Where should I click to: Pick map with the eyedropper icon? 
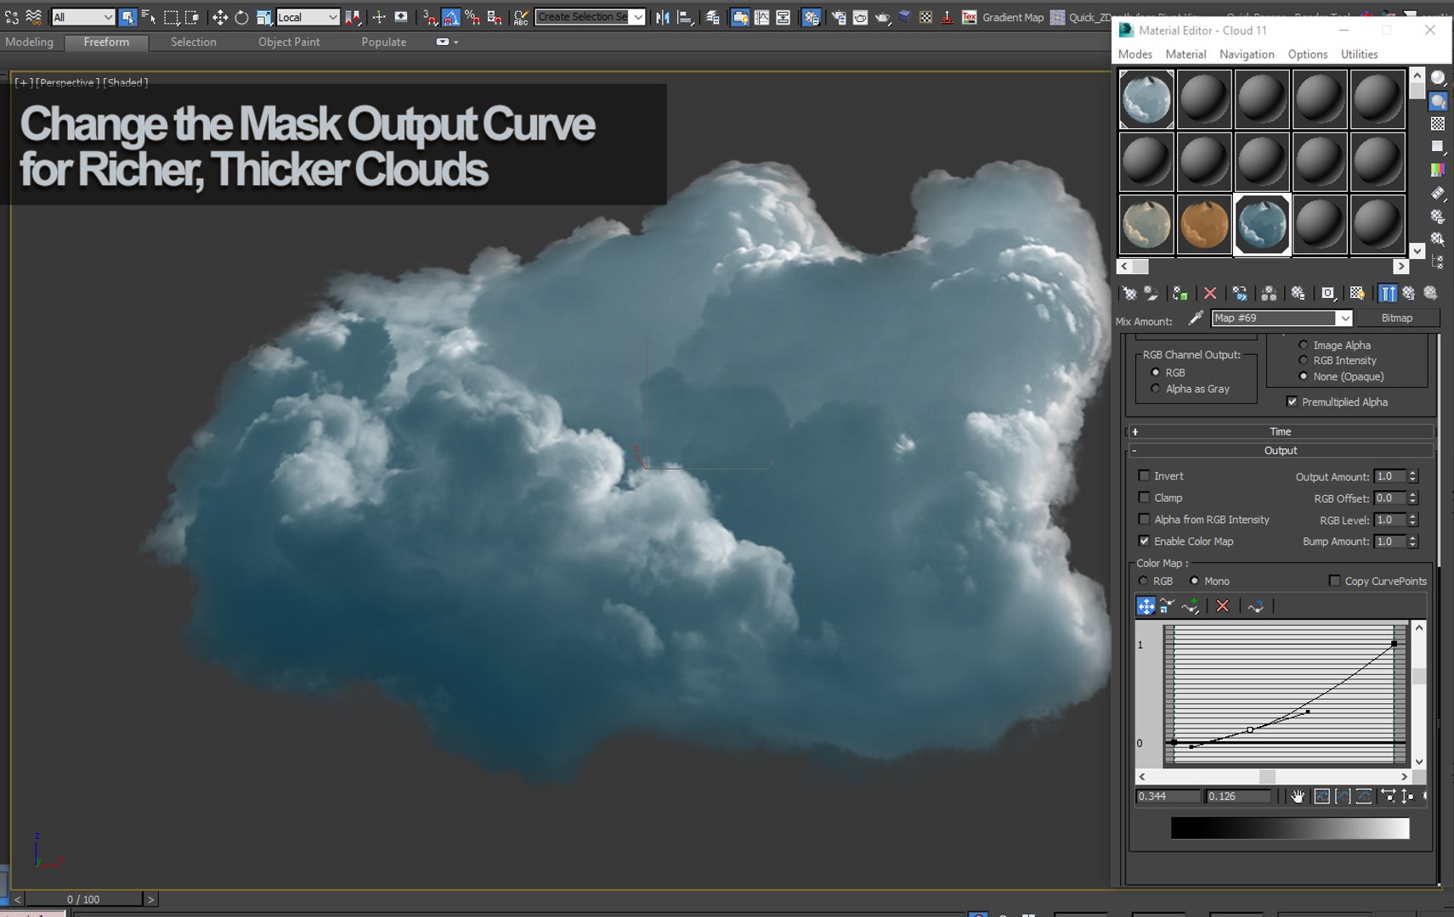(x=1195, y=318)
